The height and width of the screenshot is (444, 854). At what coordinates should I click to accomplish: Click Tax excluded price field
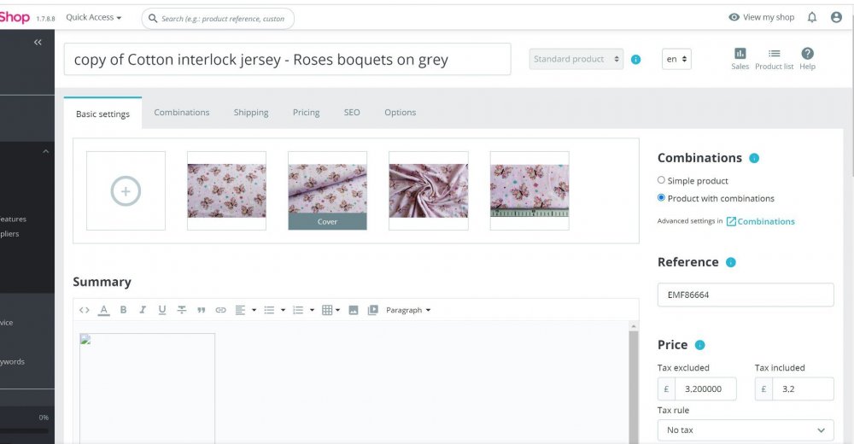click(705, 389)
